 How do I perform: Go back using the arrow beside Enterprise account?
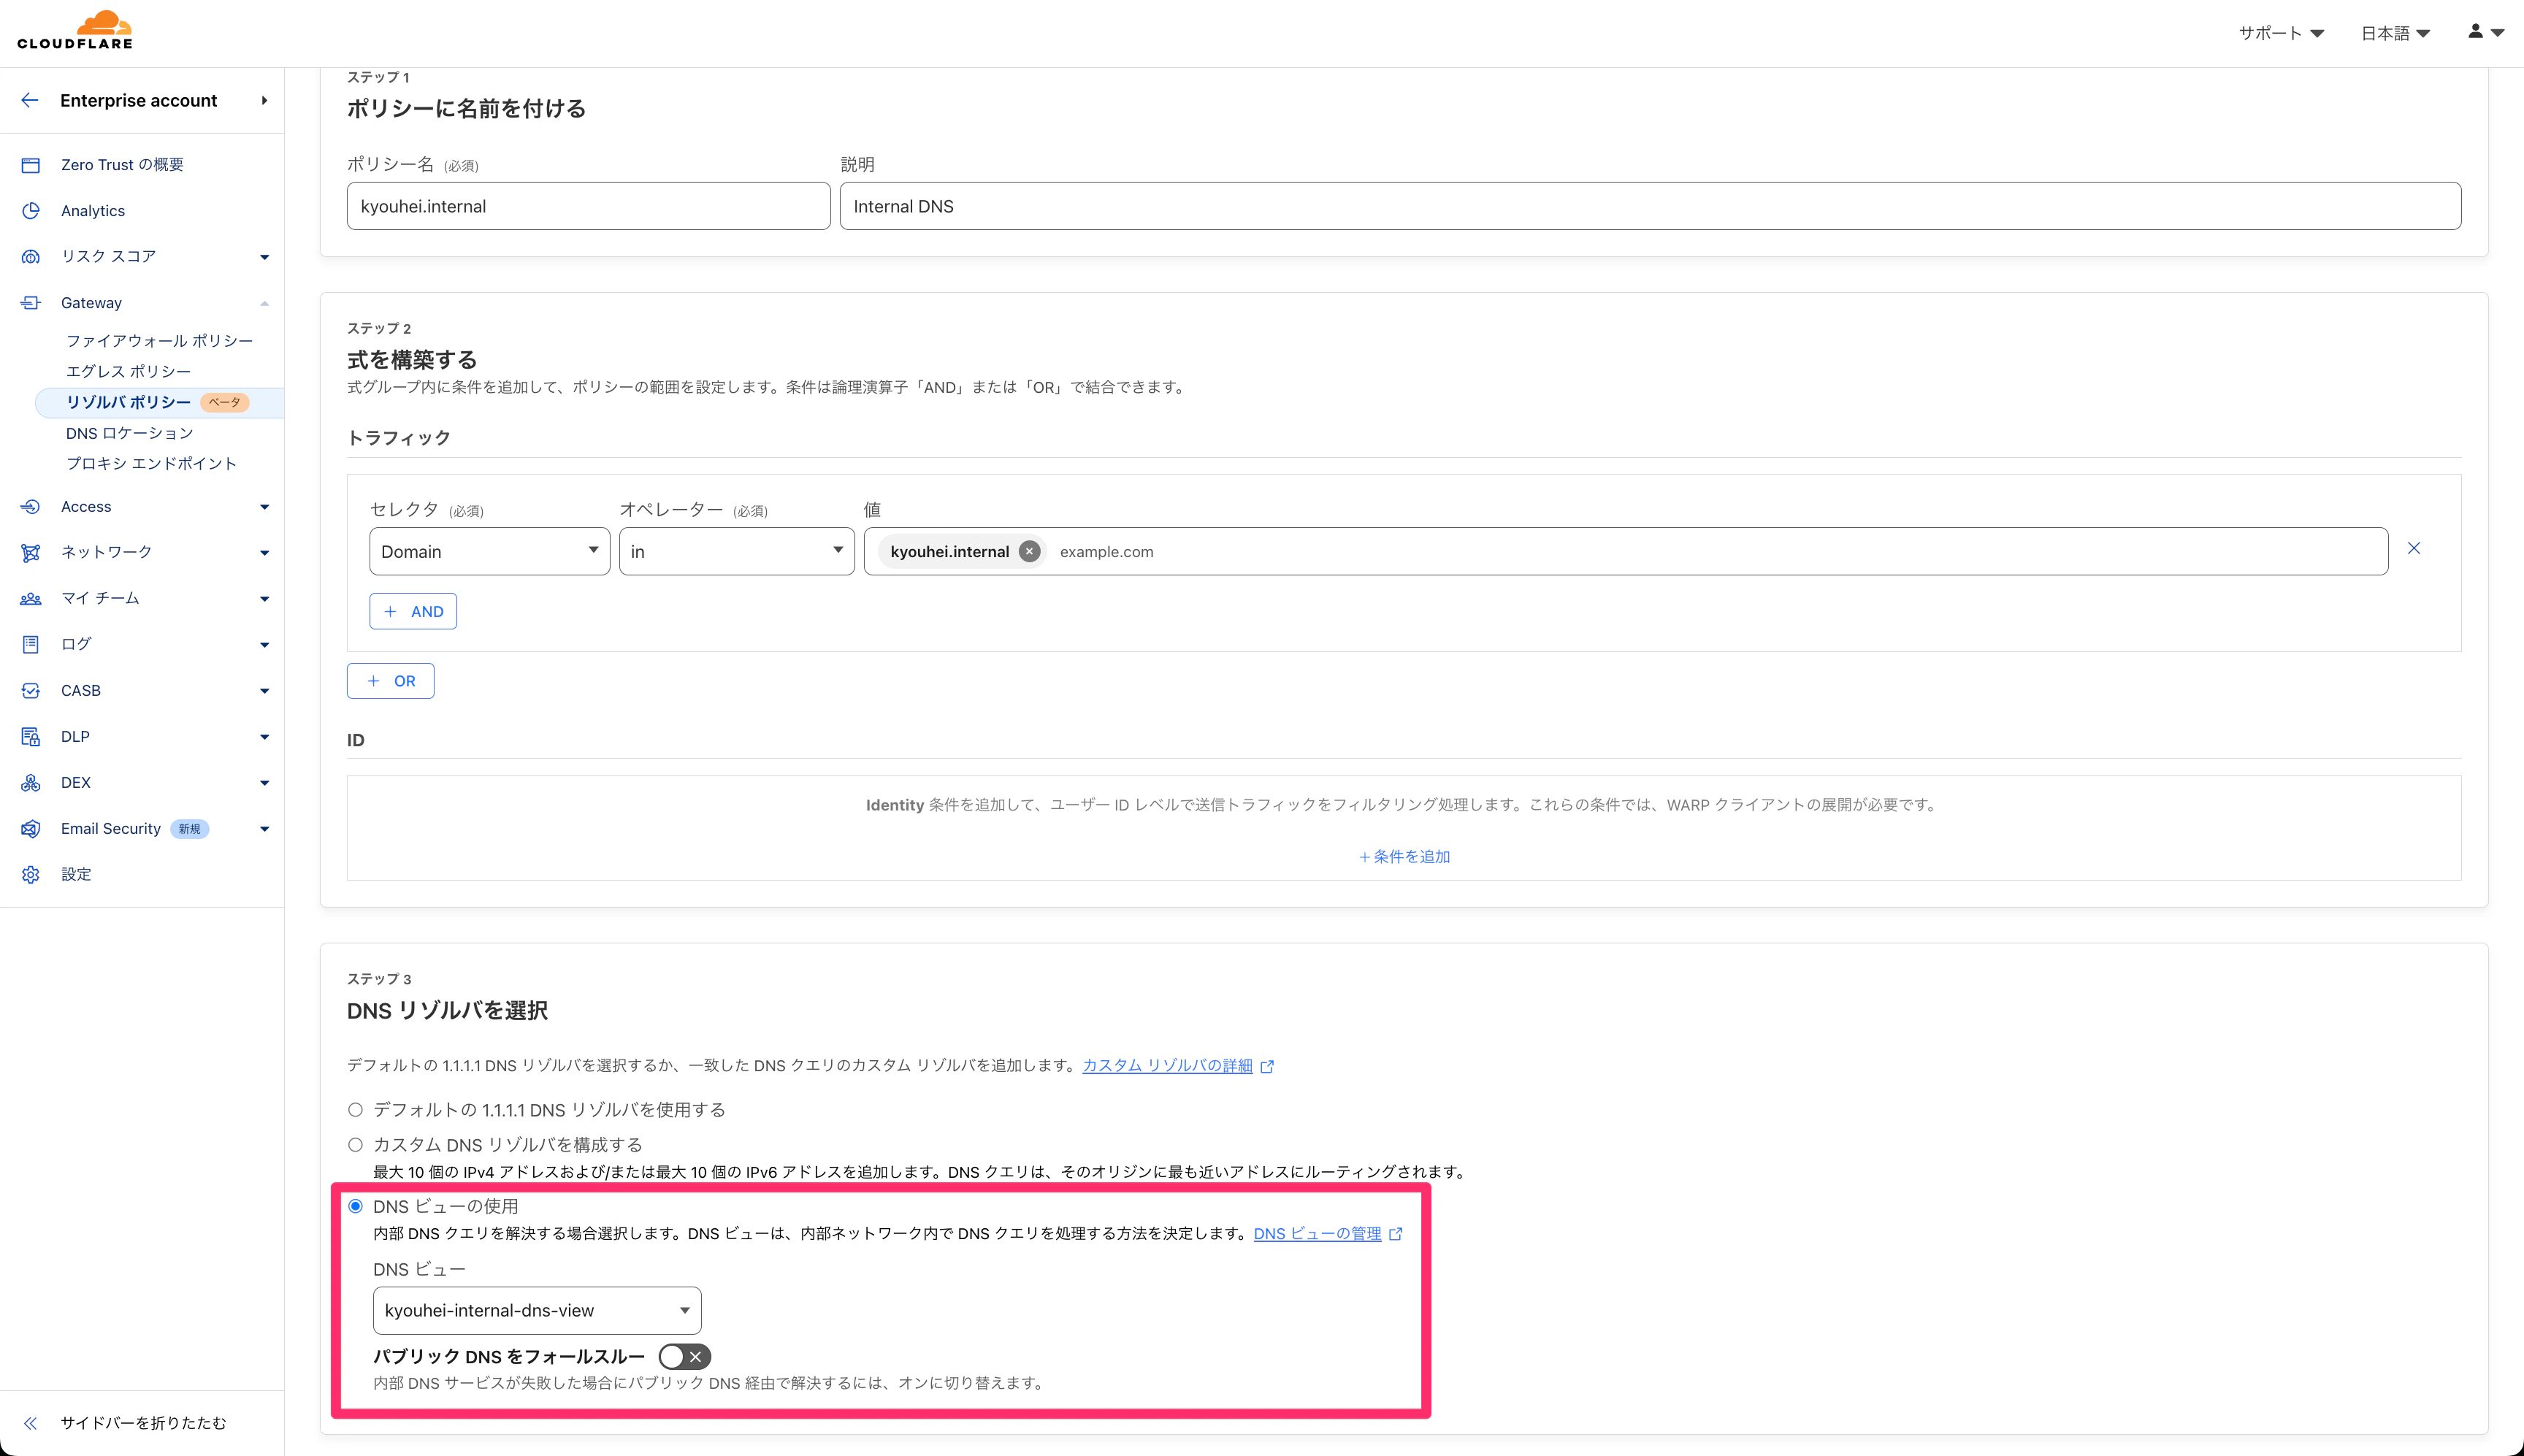30,100
